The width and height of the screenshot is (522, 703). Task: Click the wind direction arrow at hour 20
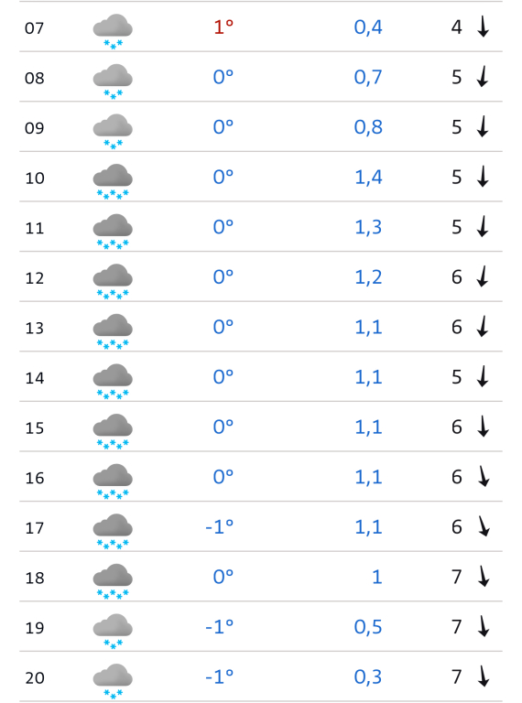pyautogui.click(x=484, y=676)
